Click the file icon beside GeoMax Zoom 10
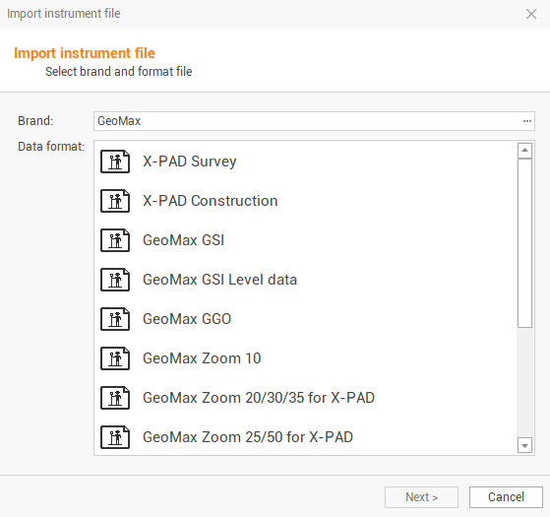The image size is (550, 517). (x=115, y=358)
